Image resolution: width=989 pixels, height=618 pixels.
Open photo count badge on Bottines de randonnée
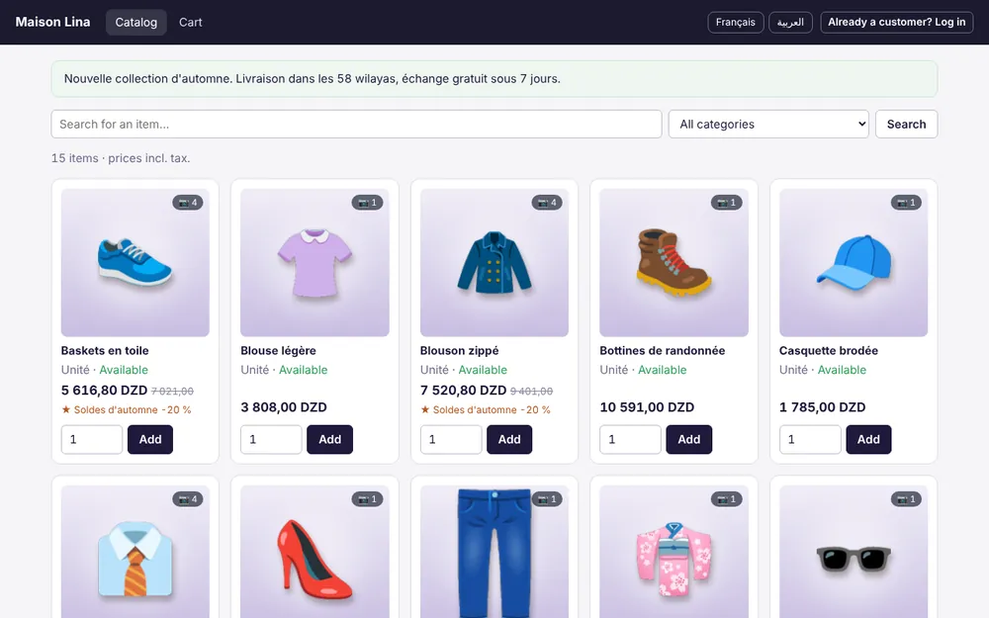(x=726, y=203)
